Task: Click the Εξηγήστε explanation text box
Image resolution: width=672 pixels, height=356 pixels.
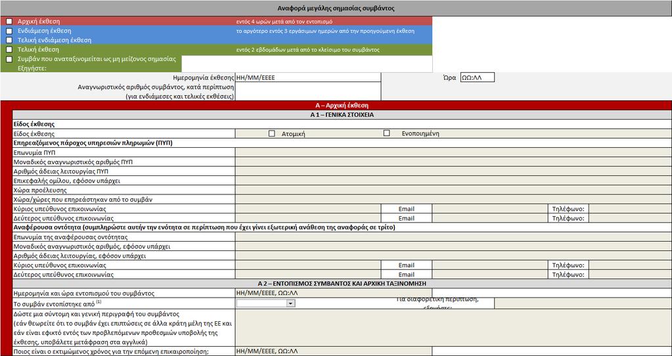Action: click(307, 64)
